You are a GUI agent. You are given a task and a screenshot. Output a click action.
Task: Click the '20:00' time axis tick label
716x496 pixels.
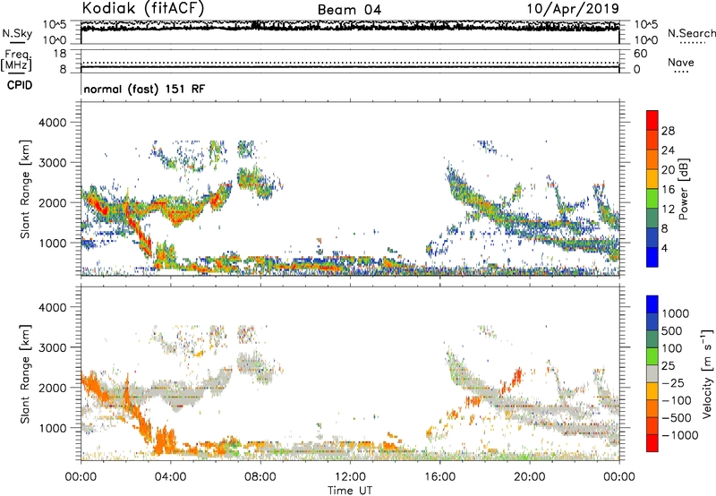click(529, 477)
